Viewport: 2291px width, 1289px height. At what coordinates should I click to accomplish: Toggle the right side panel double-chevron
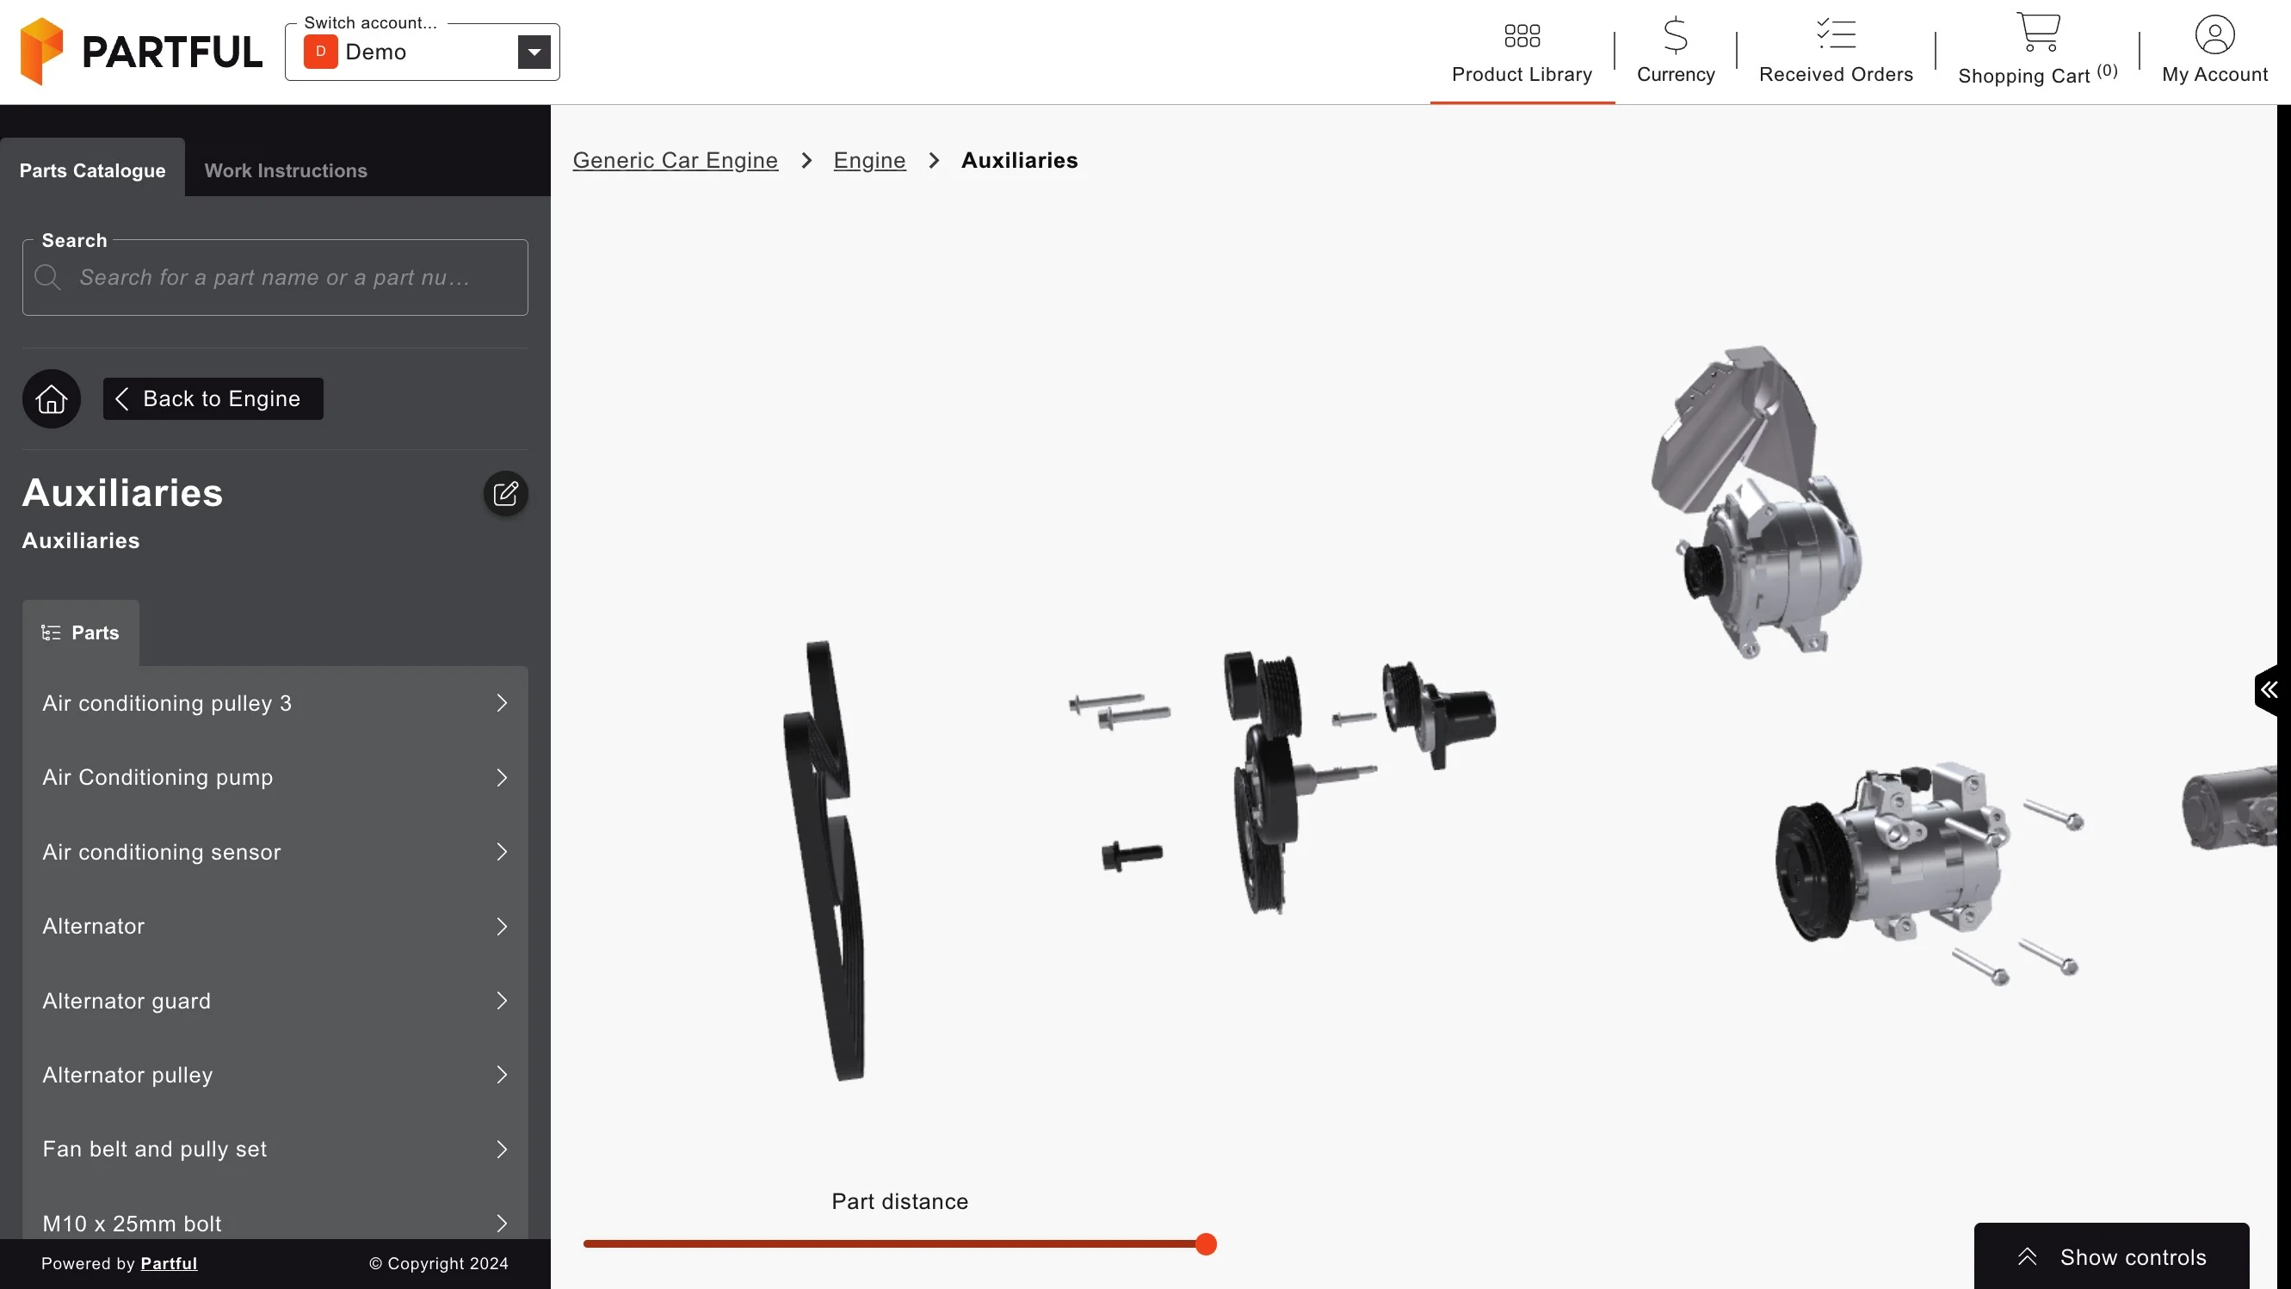pyautogui.click(x=2269, y=690)
